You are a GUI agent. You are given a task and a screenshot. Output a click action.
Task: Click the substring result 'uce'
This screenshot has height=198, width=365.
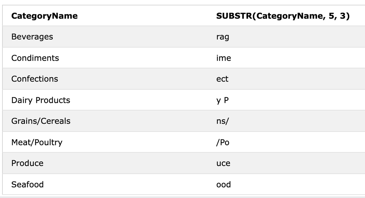click(223, 163)
